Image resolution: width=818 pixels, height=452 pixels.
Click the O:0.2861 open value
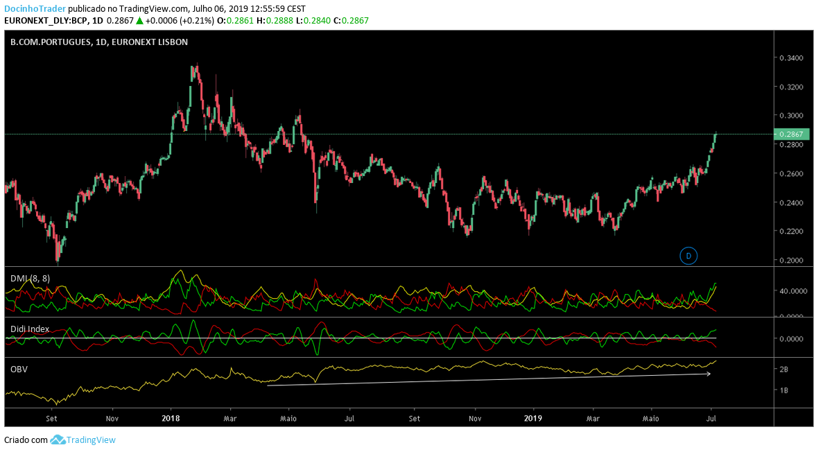point(235,21)
